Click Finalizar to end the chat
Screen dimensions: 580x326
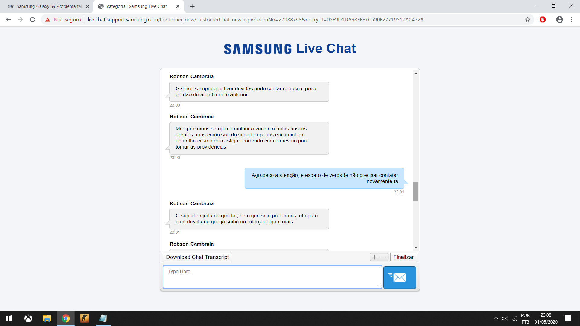pos(403,257)
